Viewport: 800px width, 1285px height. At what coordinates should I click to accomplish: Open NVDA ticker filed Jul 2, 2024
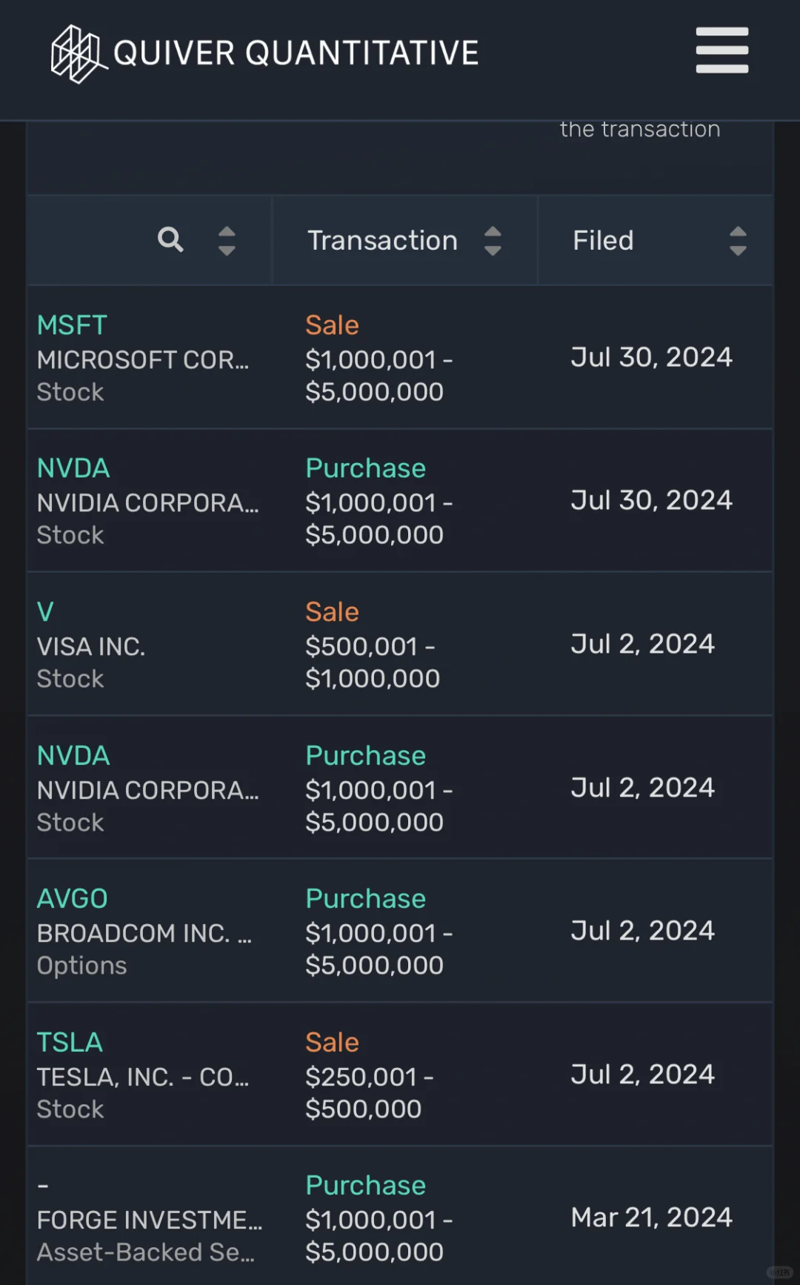(x=73, y=755)
